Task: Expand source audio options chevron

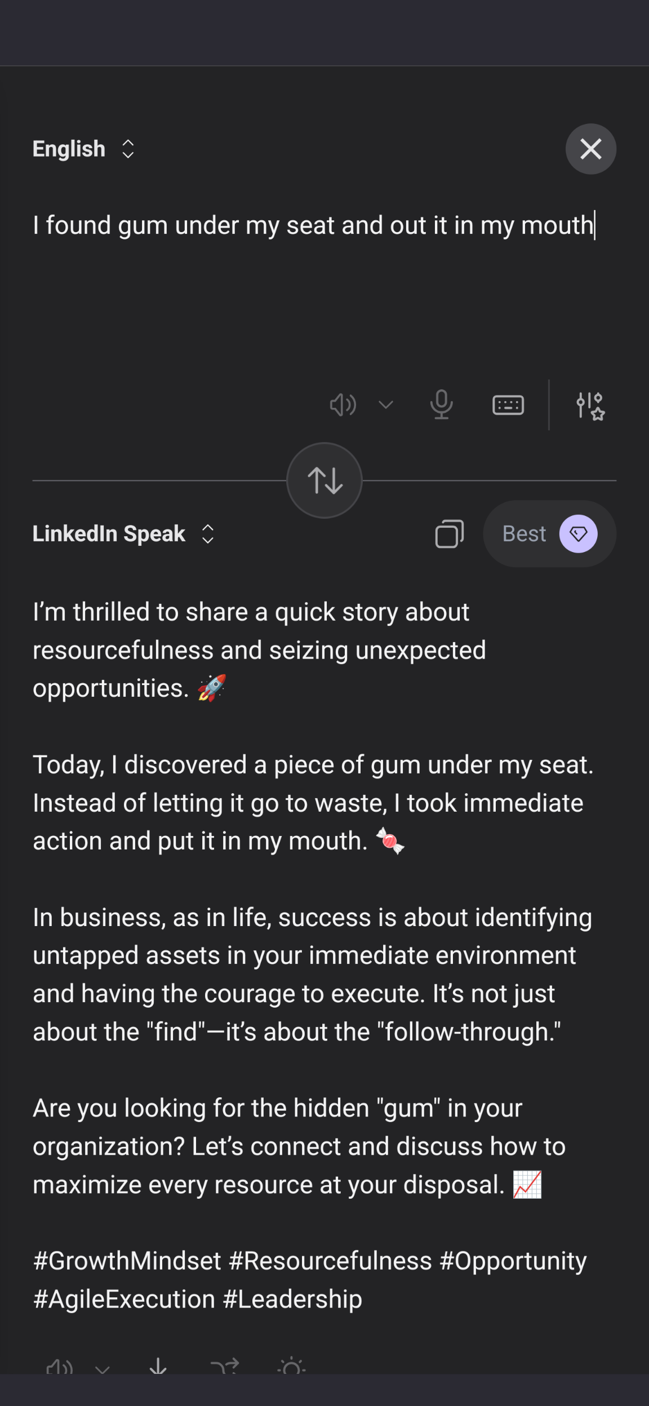Action: [x=386, y=405]
